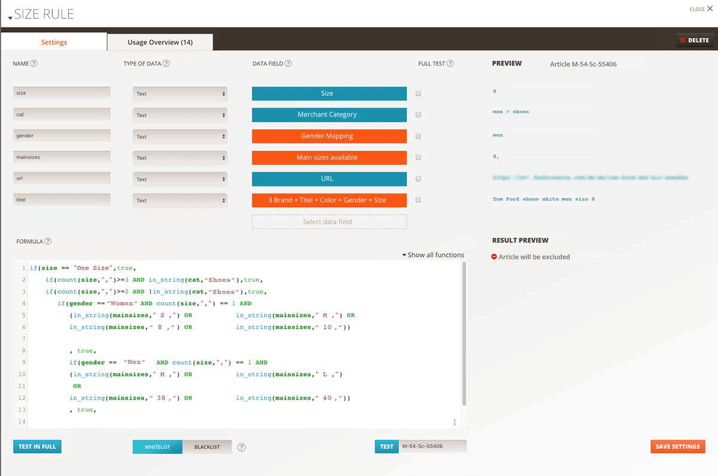
Task: Click help icon next to FORMULA
Action: (x=48, y=241)
